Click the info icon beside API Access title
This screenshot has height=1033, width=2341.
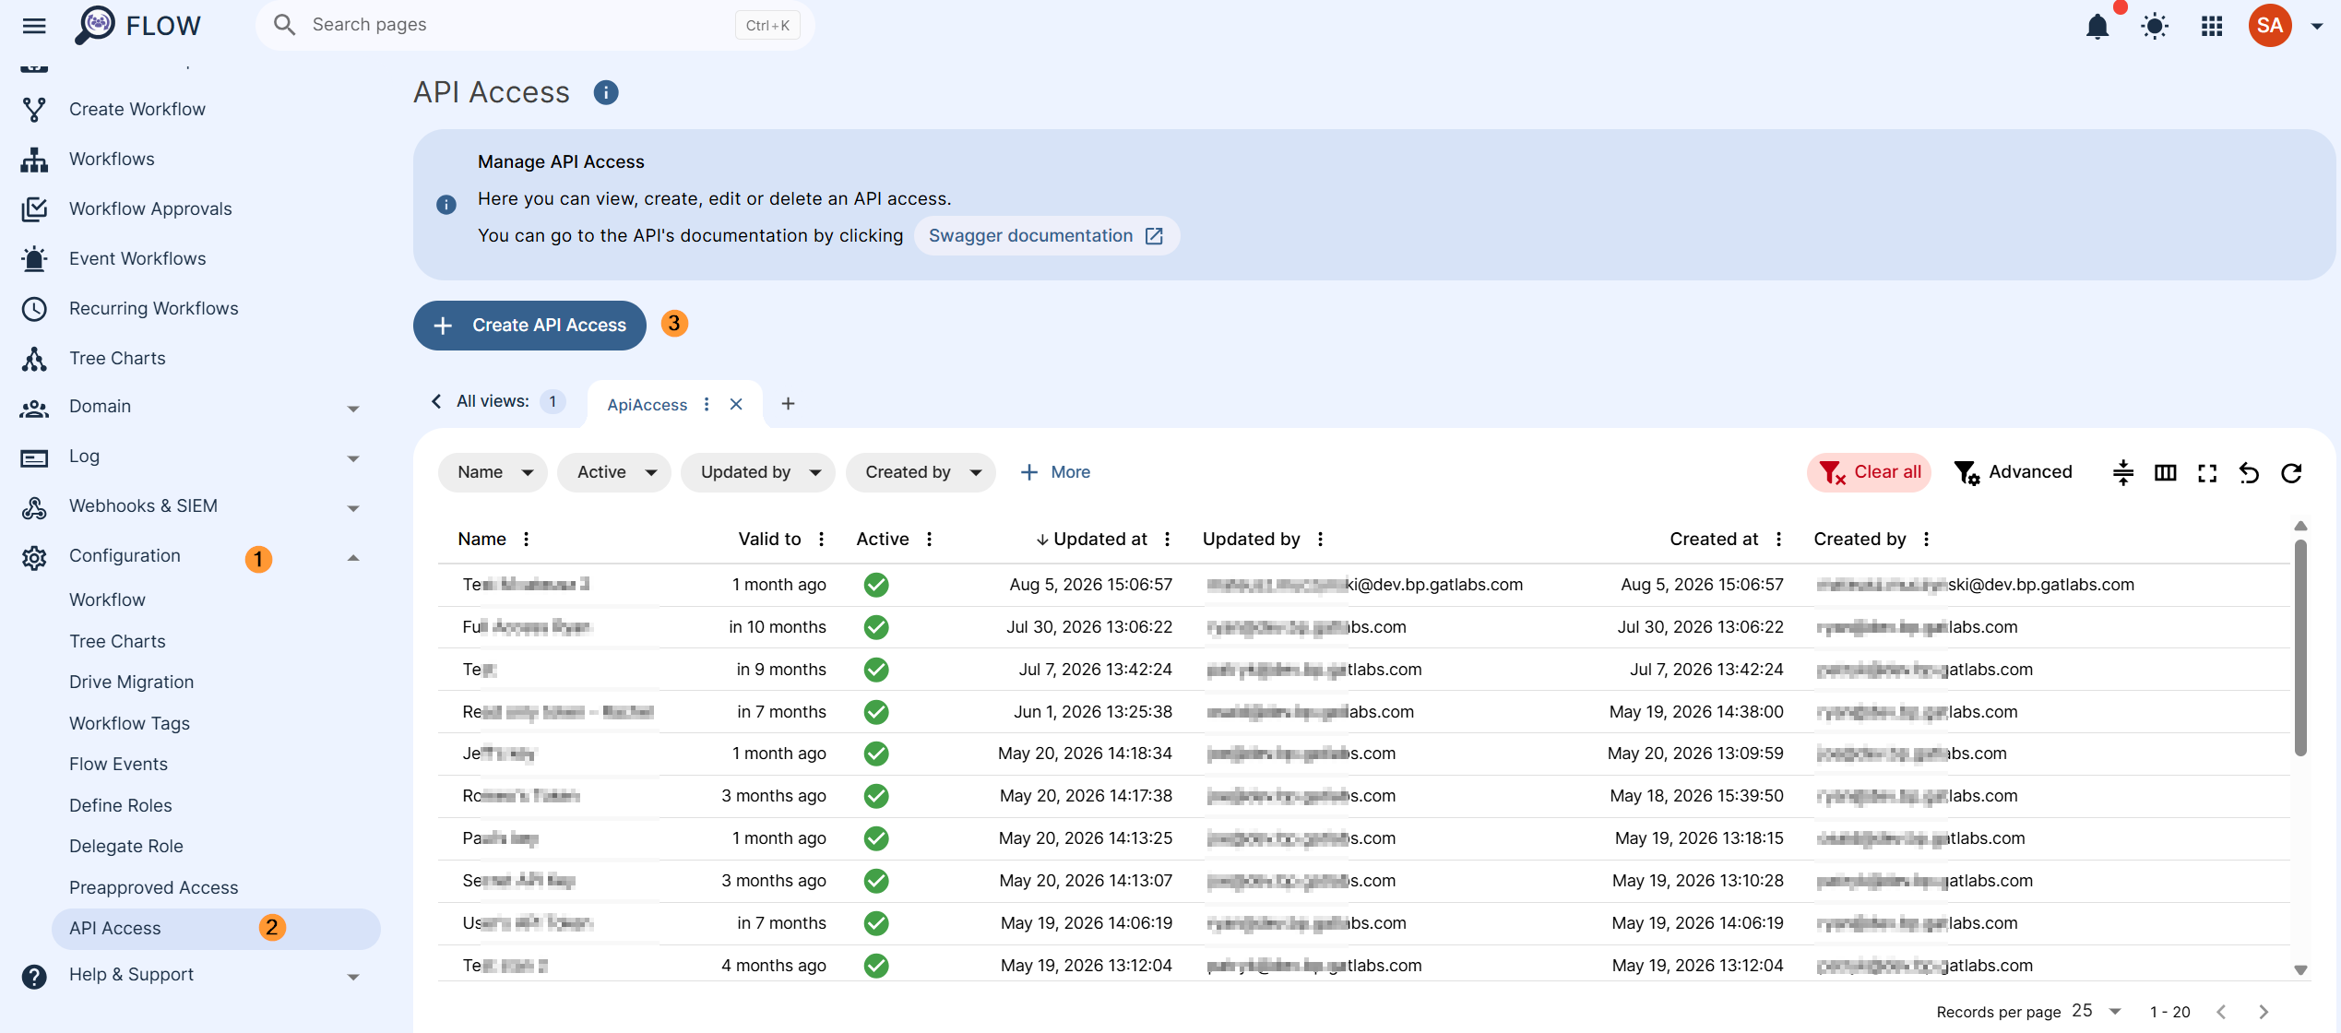[x=605, y=92]
